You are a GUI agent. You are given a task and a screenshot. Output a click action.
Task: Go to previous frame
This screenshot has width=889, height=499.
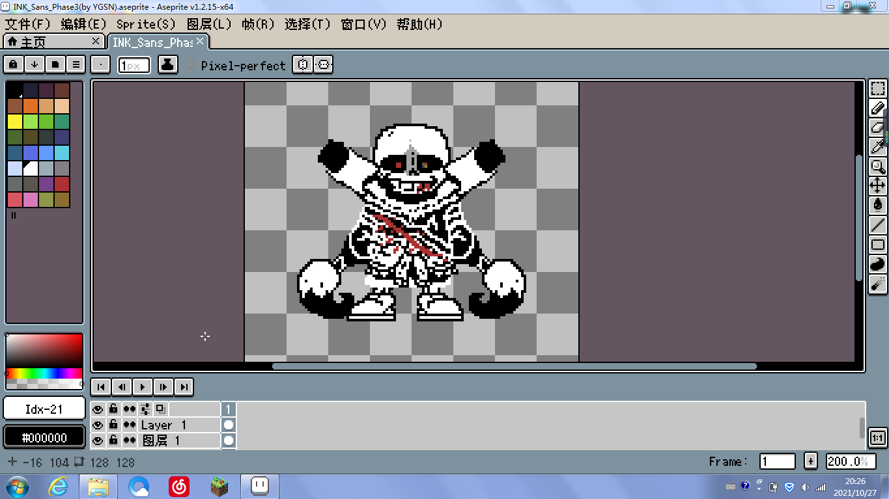(122, 386)
